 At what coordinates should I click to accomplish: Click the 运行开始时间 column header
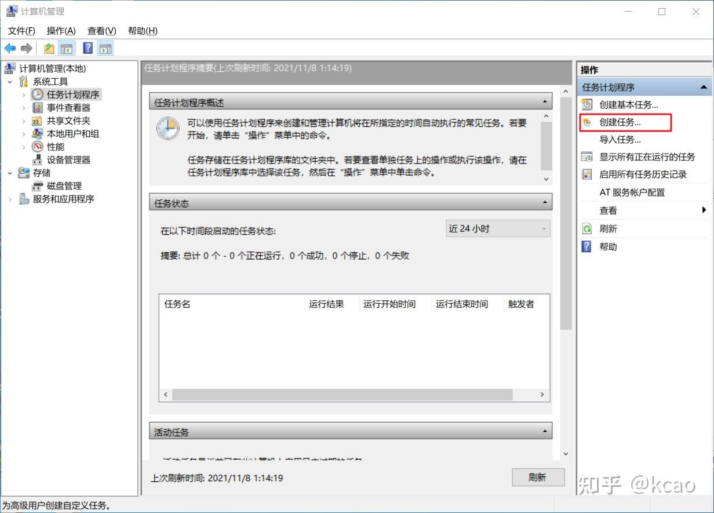click(395, 304)
